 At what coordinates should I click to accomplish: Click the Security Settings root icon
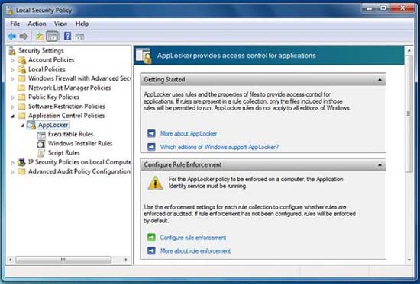[x=12, y=50]
